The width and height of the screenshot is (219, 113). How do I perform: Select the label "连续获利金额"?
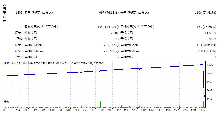point(34,45)
